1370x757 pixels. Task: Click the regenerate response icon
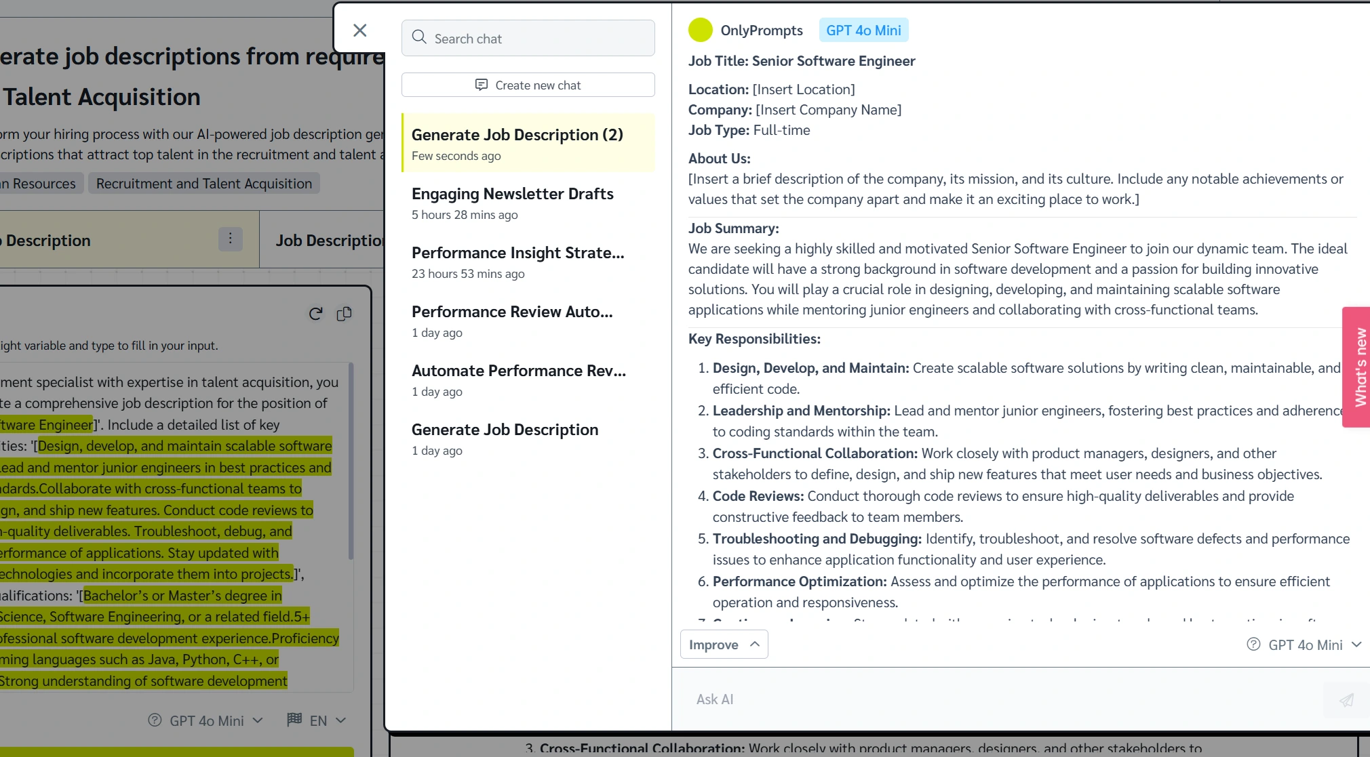[316, 312]
